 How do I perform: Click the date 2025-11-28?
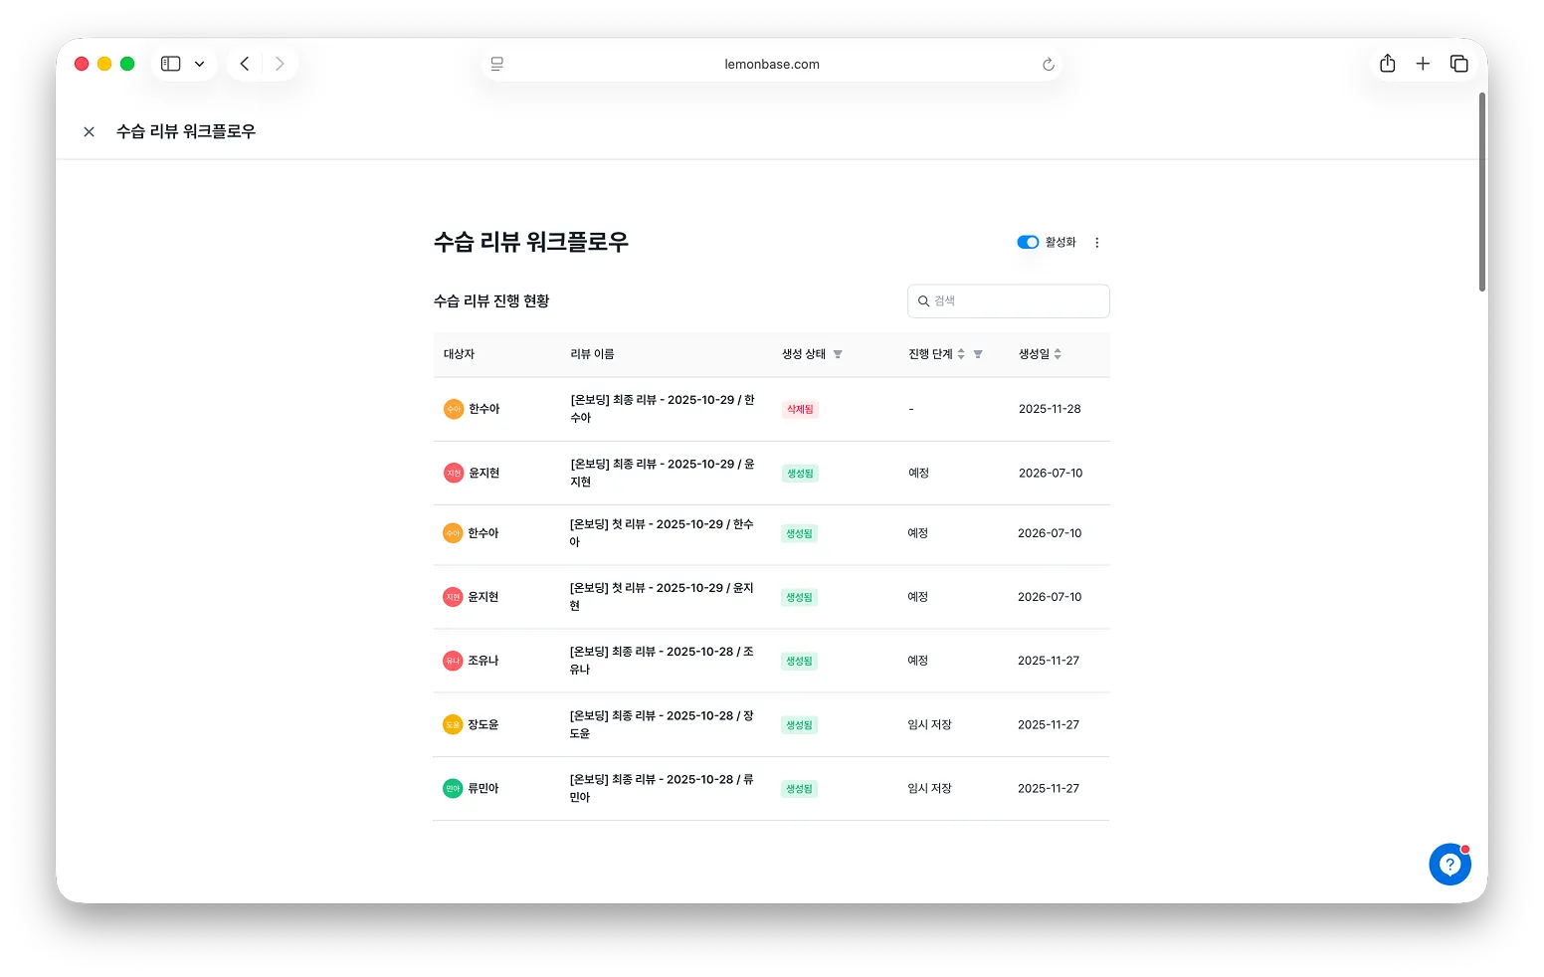[1050, 409]
